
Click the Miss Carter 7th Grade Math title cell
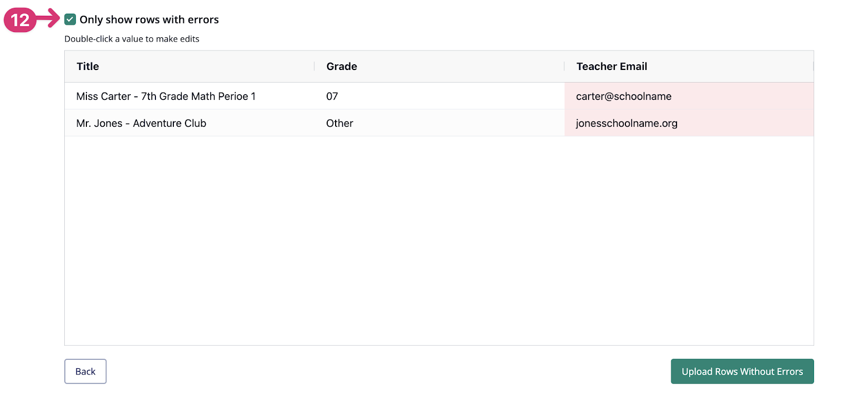tap(190, 96)
